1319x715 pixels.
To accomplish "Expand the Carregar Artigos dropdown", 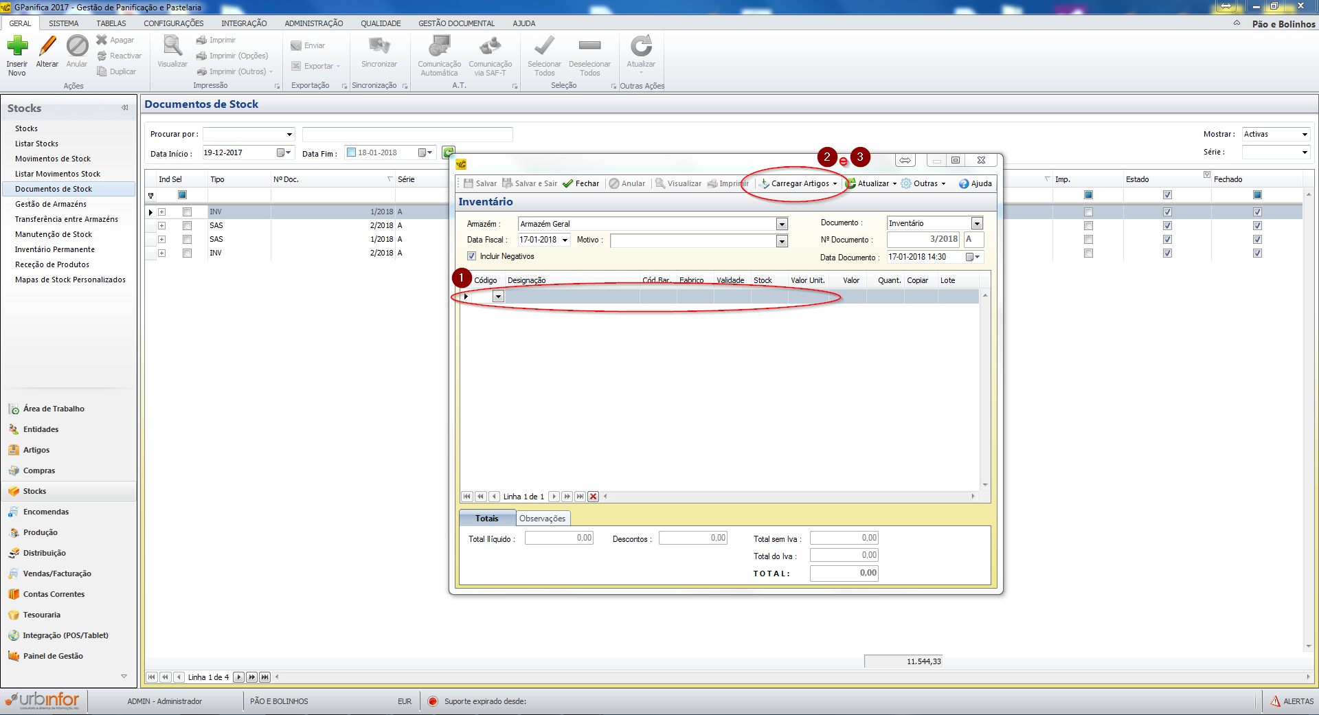I will click(x=835, y=183).
